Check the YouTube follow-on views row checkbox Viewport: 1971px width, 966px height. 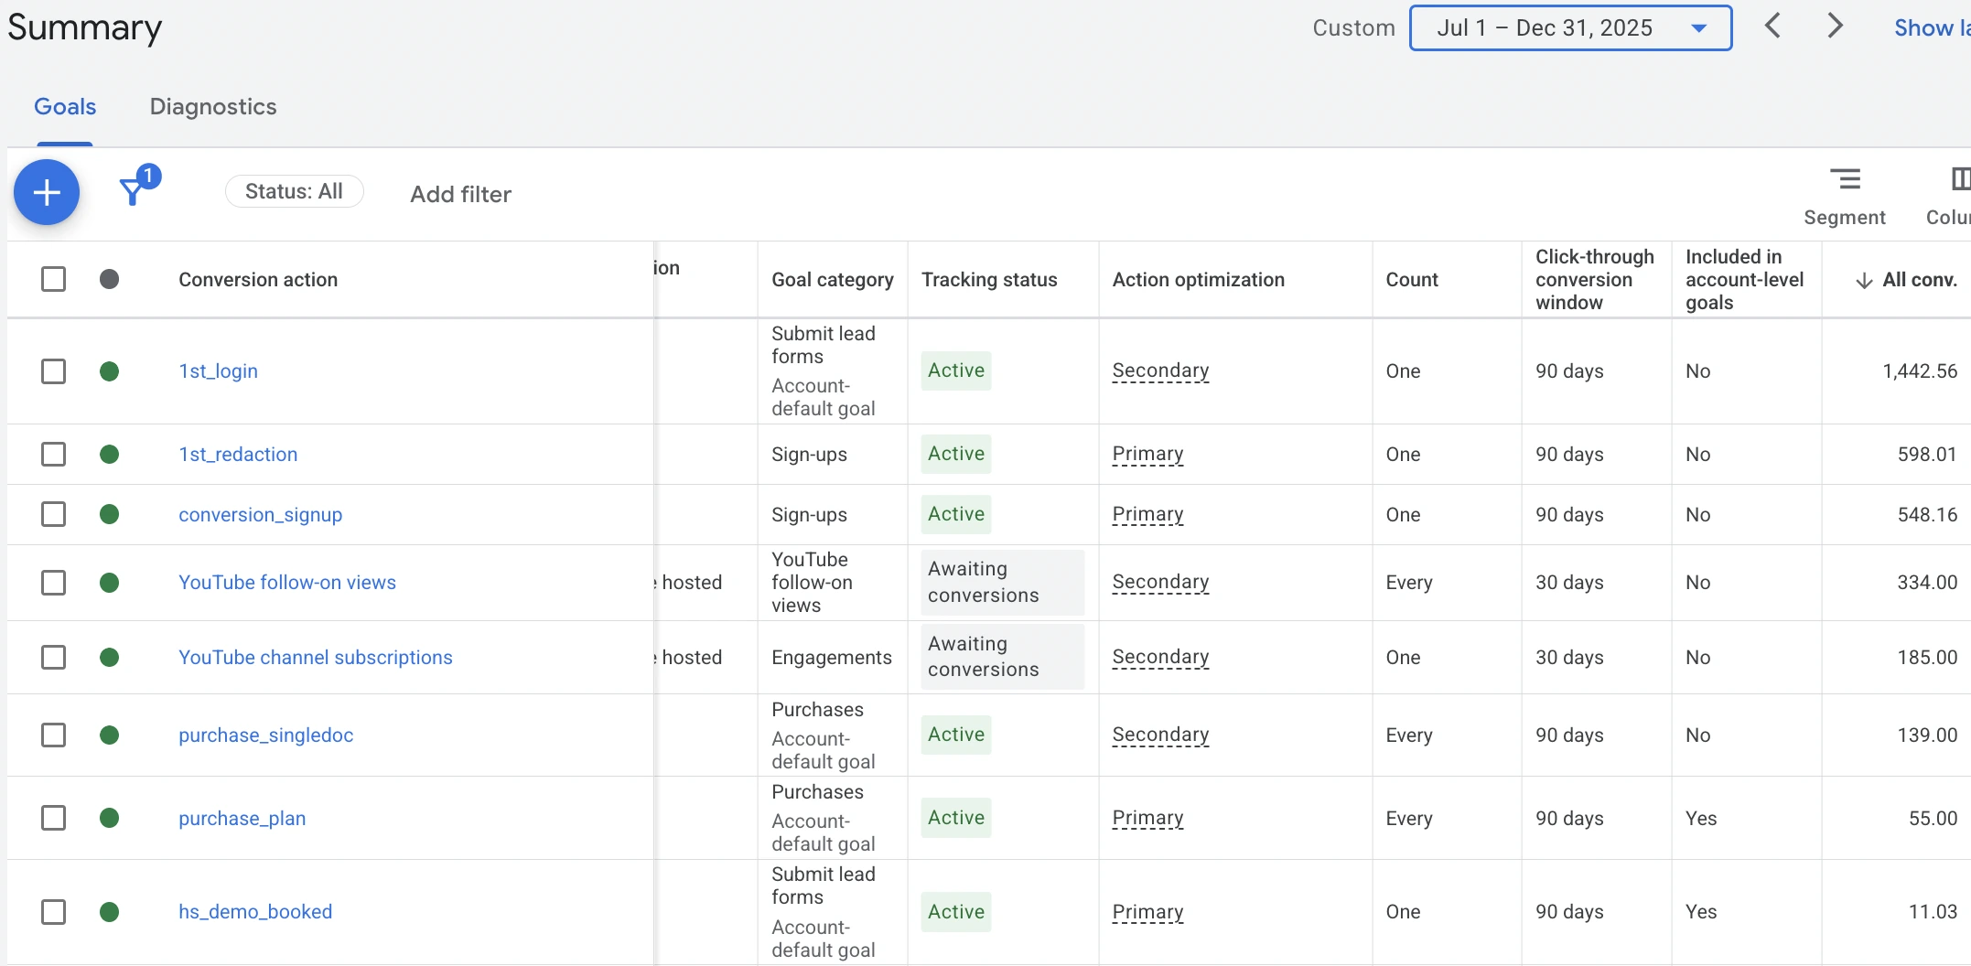coord(54,582)
